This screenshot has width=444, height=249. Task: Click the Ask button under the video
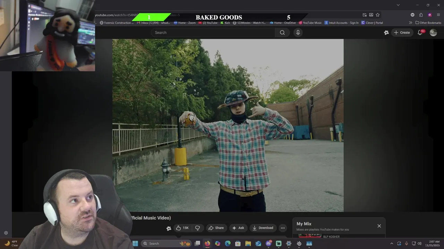[238, 228]
